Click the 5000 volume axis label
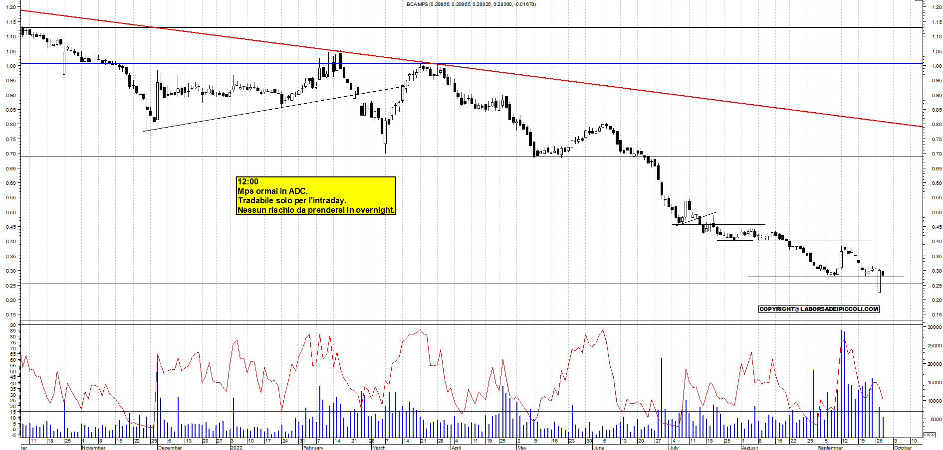943x450 pixels. (x=936, y=419)
